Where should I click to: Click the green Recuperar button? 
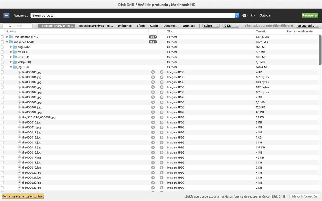pyautogui.click(x=310, y=16)
